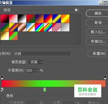Select the blue-yellow-blue gradient preset
Image resolution: width=108 pixels, height=104 pixels.
(x=57, y=19)
